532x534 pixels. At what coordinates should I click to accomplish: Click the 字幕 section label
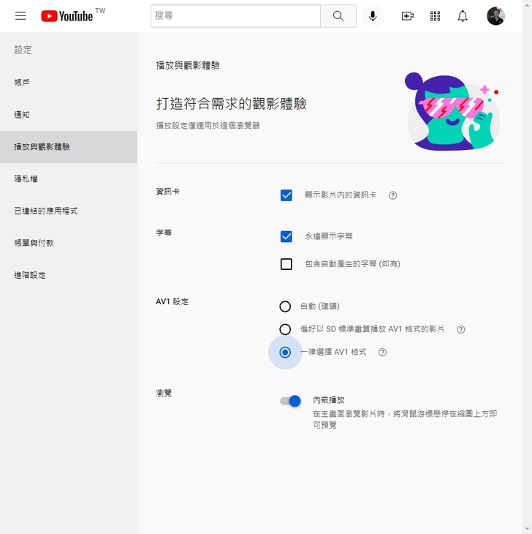[164, 233]
